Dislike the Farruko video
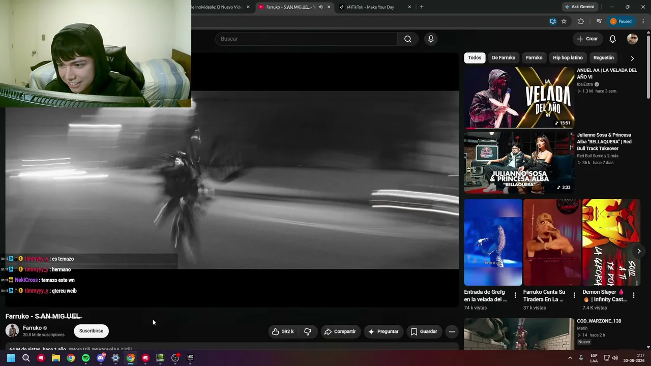This screenshot has width=651, height=366. point(308,331)
